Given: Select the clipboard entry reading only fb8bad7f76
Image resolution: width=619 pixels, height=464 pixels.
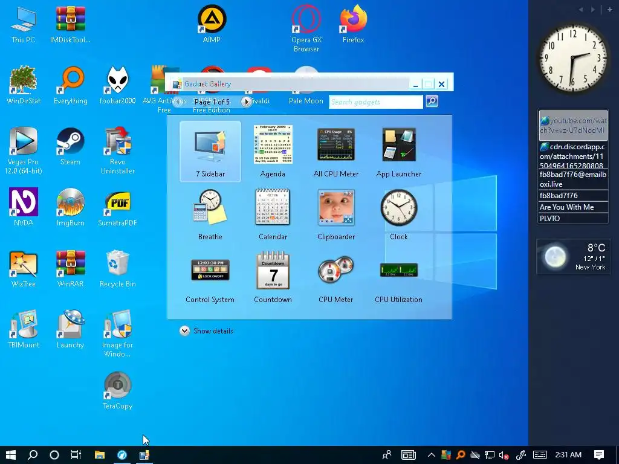Looking at the screenshot, I should coord(573,195).
